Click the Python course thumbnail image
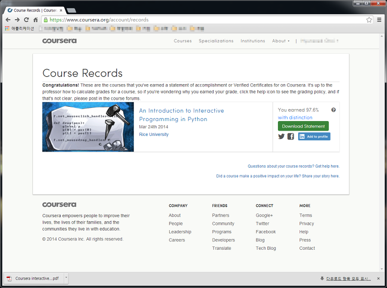 point(88,127)
